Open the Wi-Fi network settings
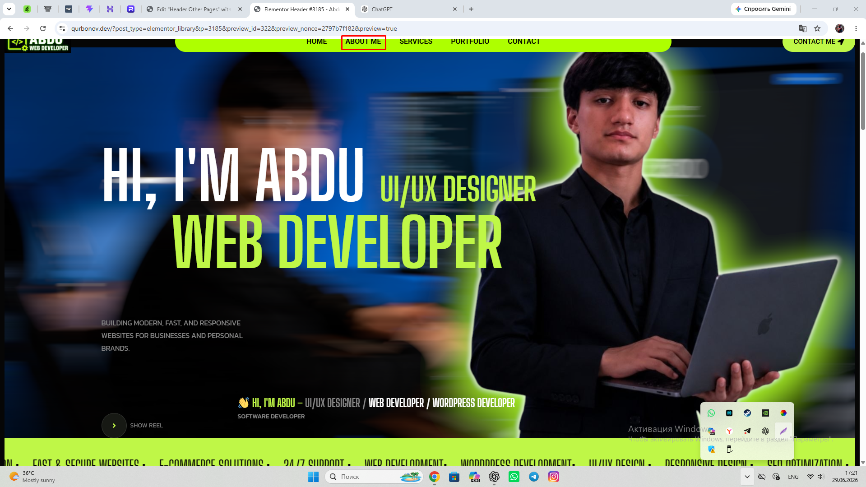 pyautogui.click(x=810, y=477)
